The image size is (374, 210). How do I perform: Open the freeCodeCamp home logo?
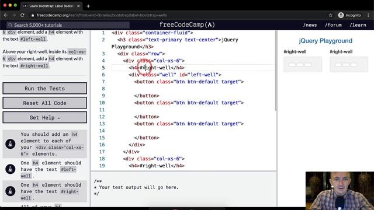[187, 24]
